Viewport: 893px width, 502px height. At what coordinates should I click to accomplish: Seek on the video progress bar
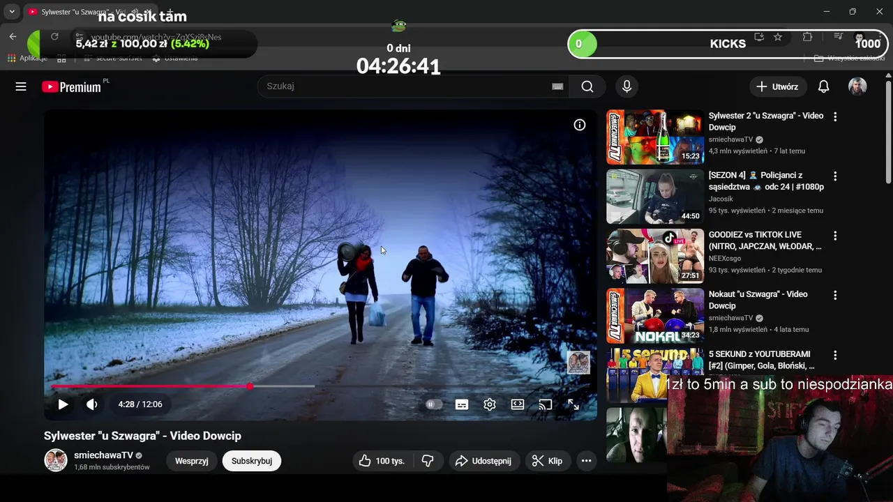pos(320,386)
